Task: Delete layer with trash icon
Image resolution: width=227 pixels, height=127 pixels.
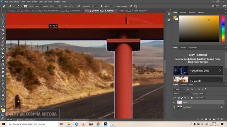Action: tap(222, 119)
